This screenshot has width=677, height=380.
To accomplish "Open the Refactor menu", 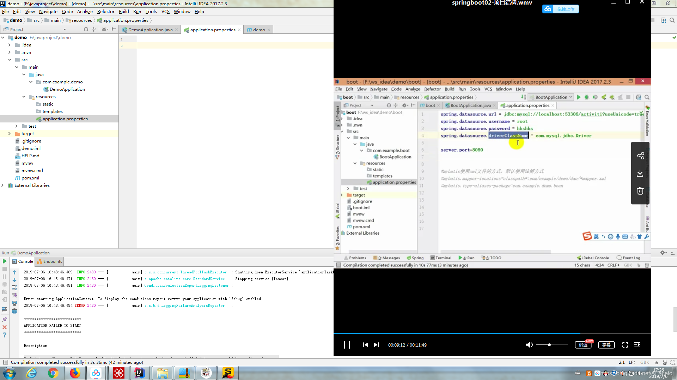I will pyautogui.click(x=106, y=12).
